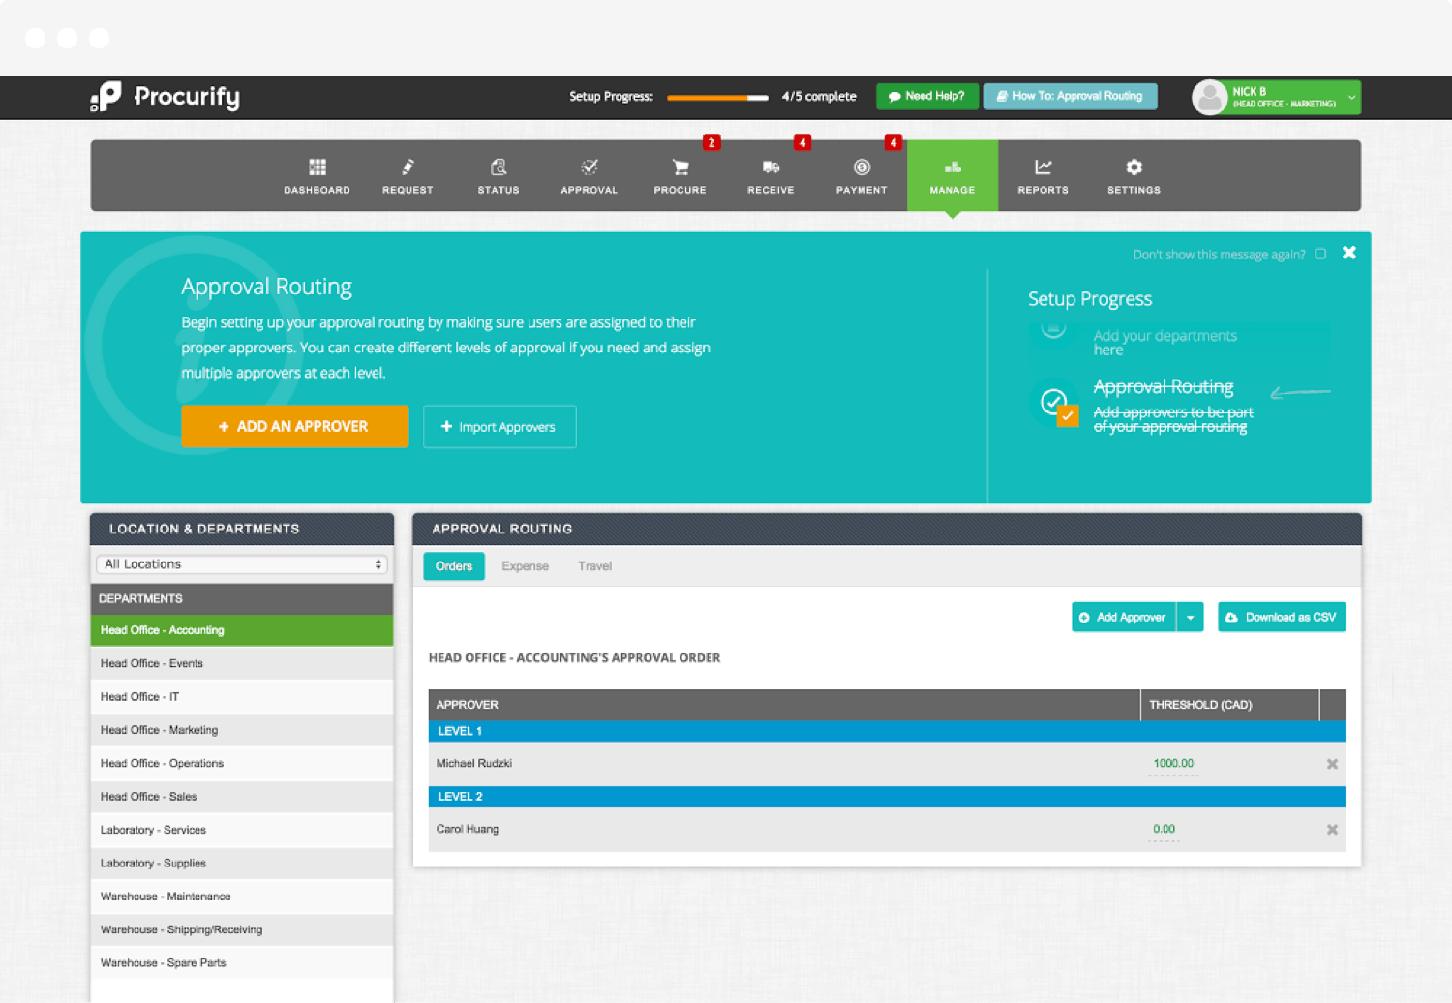
Task: Open the Dashboard grid icon
Action: (x=318, y=167)
